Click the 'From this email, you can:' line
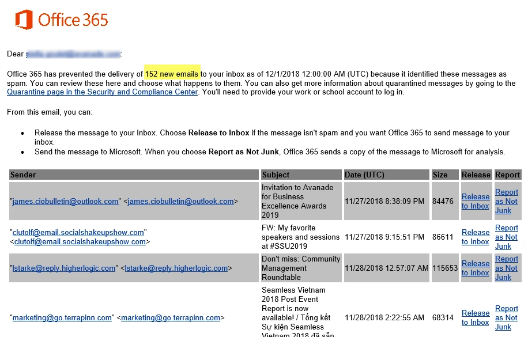528x337 pixels. [x=50, y=112]
